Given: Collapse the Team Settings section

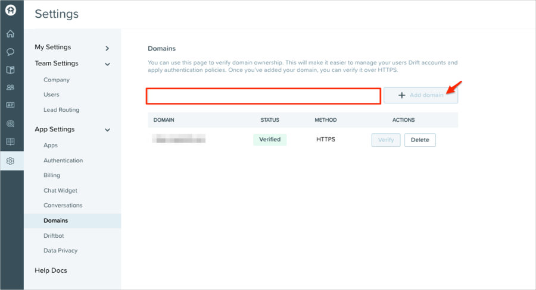Looking at the screenshot, I should (107, 64).
